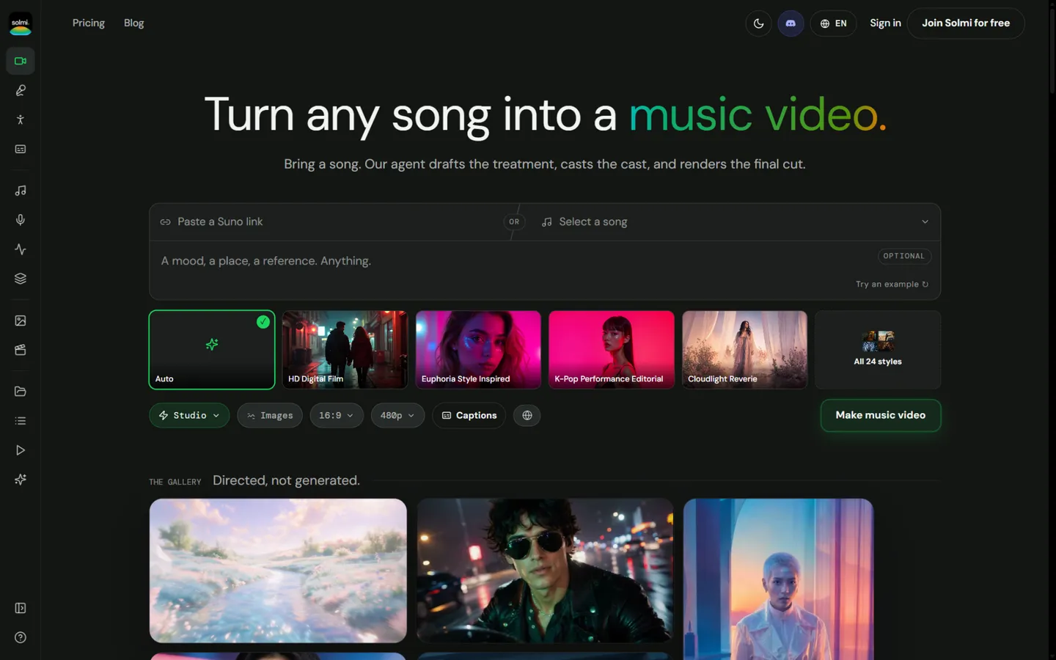
Task: Open the EN language selector
Action: [x=834, y=23]
